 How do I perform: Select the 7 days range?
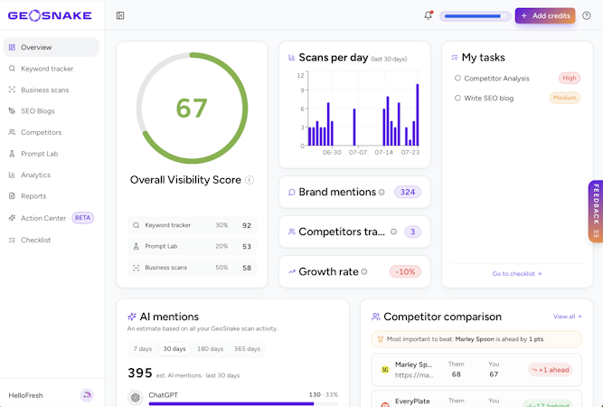click(143, 349)
